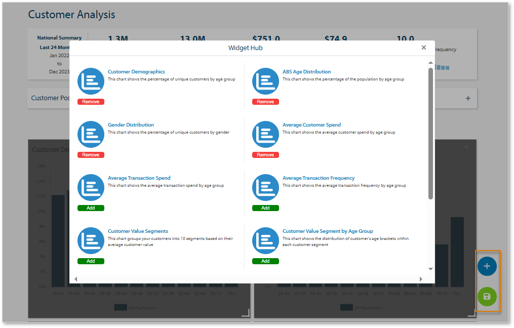This screenshot has height=328, width=514.
Task: Open the Customer Value Segment by Age Group link
Action: click(x=328, y=231)
